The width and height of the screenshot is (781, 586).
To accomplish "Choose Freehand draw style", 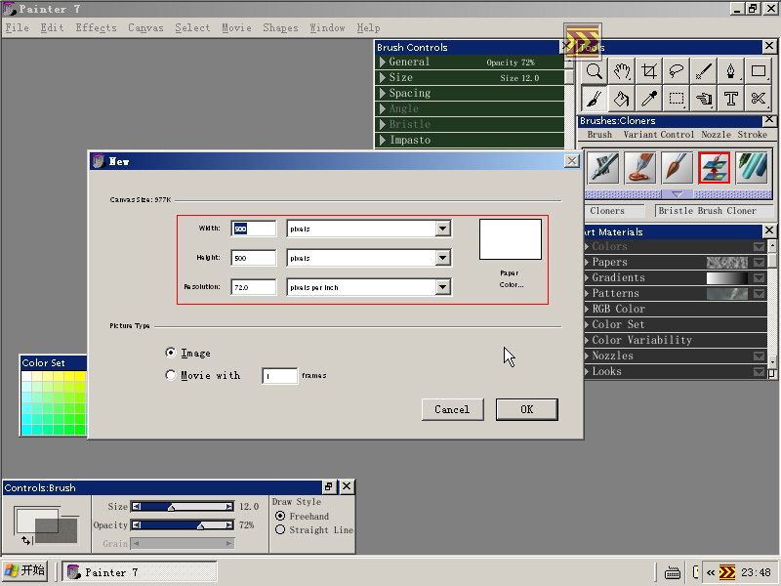I will [280, 517].
